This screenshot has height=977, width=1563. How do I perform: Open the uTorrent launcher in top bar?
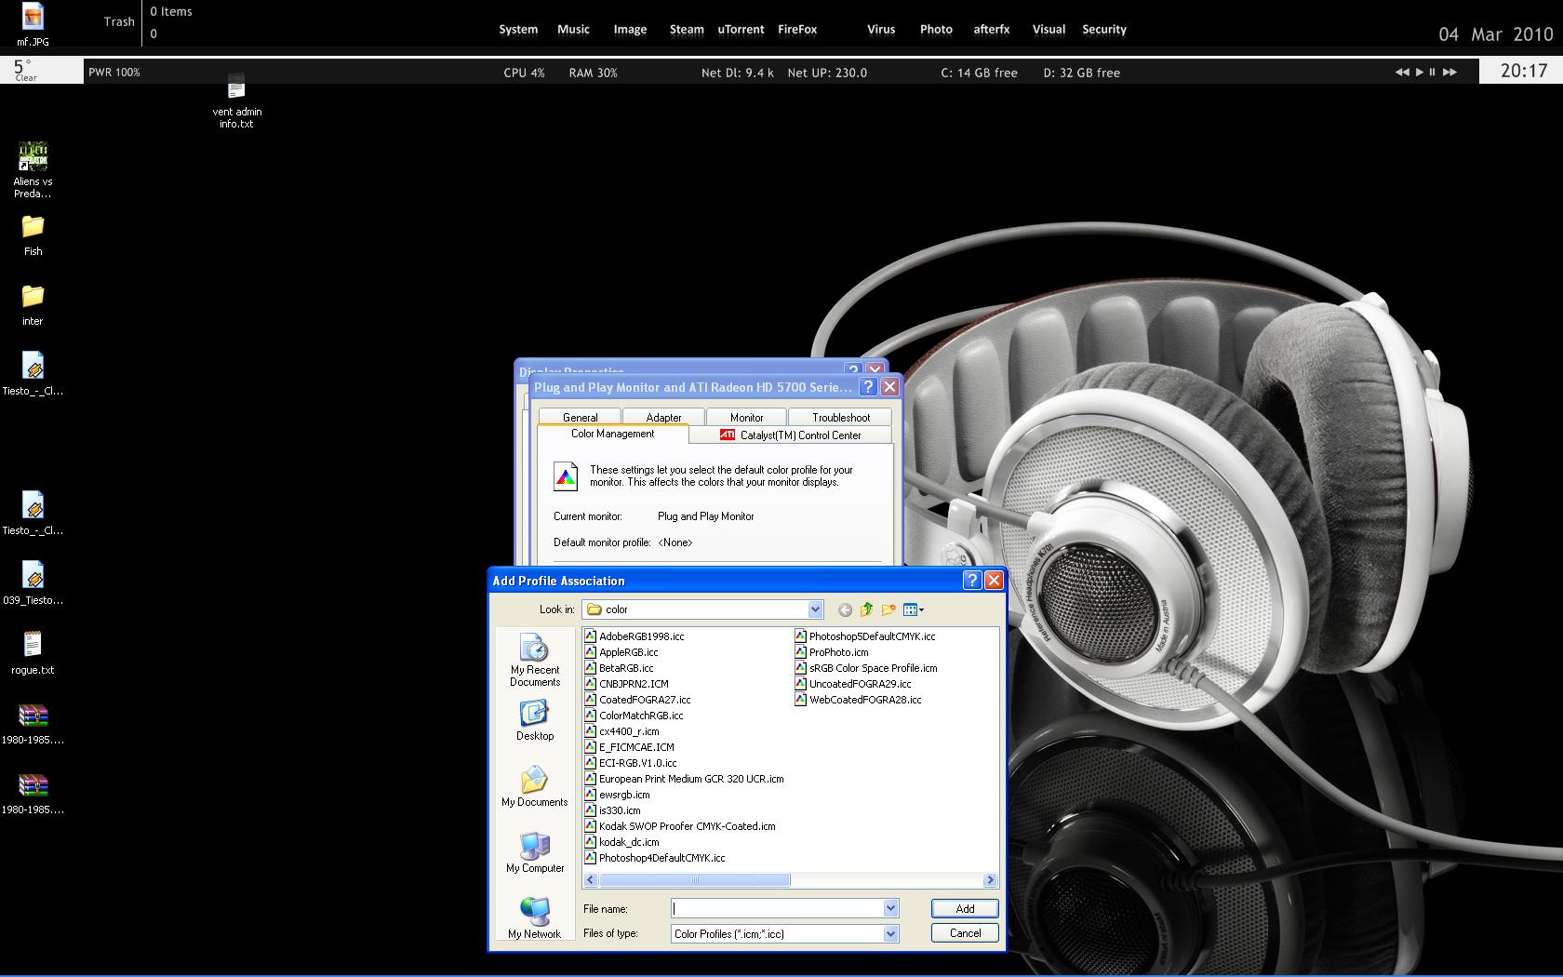point(741,29)
